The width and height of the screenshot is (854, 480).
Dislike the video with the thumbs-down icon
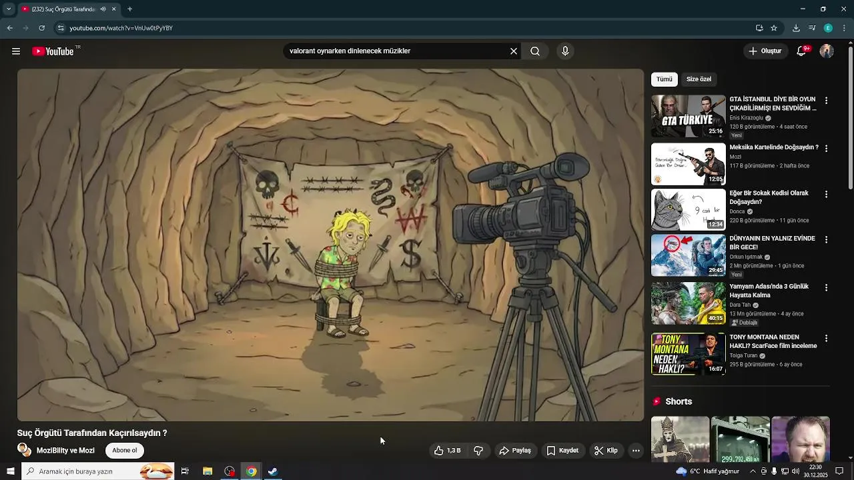point(478,451)
